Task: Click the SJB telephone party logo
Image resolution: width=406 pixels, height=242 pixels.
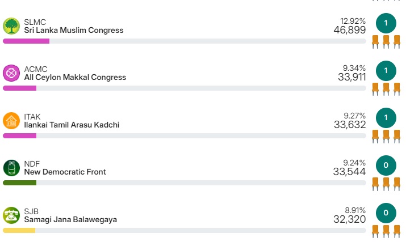Action: pyautogui.click(x=11, y=215)
